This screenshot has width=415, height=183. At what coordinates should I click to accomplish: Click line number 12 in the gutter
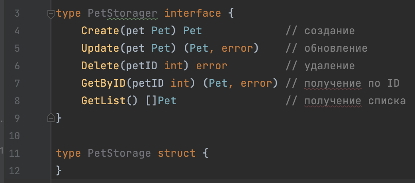point(14,171)
